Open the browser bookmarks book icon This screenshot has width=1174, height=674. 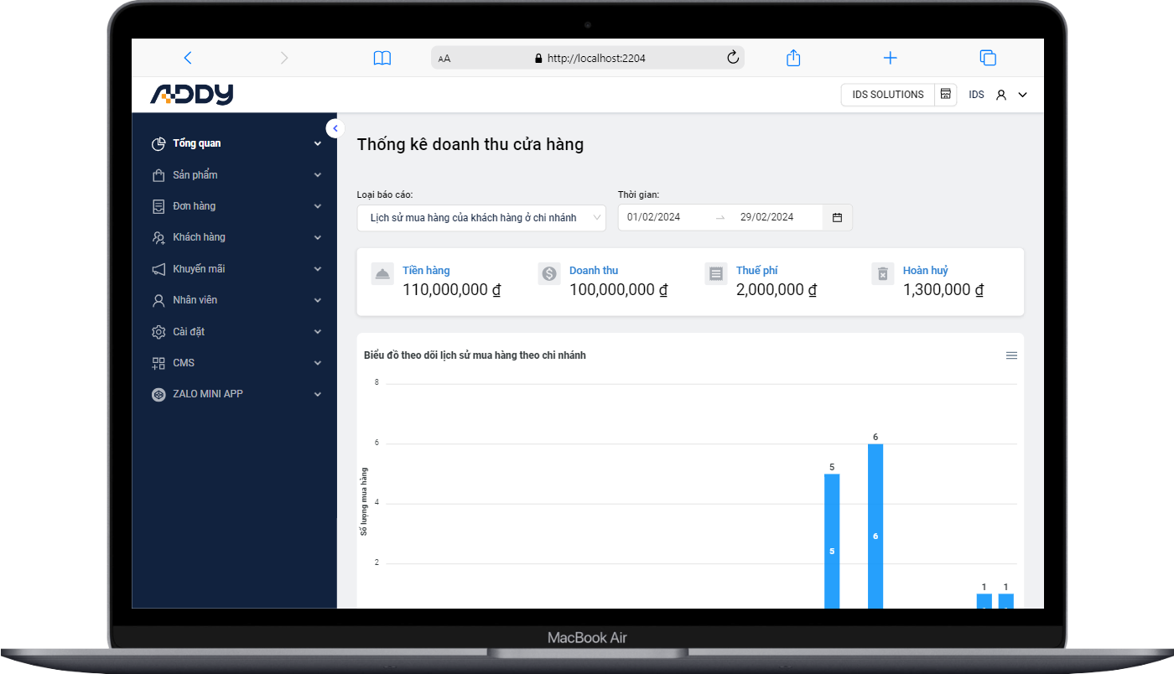pyautogui.click(x=382, y=58)
